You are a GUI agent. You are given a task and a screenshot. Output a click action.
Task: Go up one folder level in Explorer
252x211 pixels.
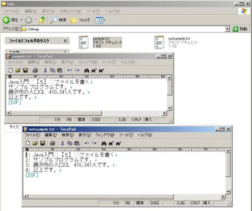[42, 20]
